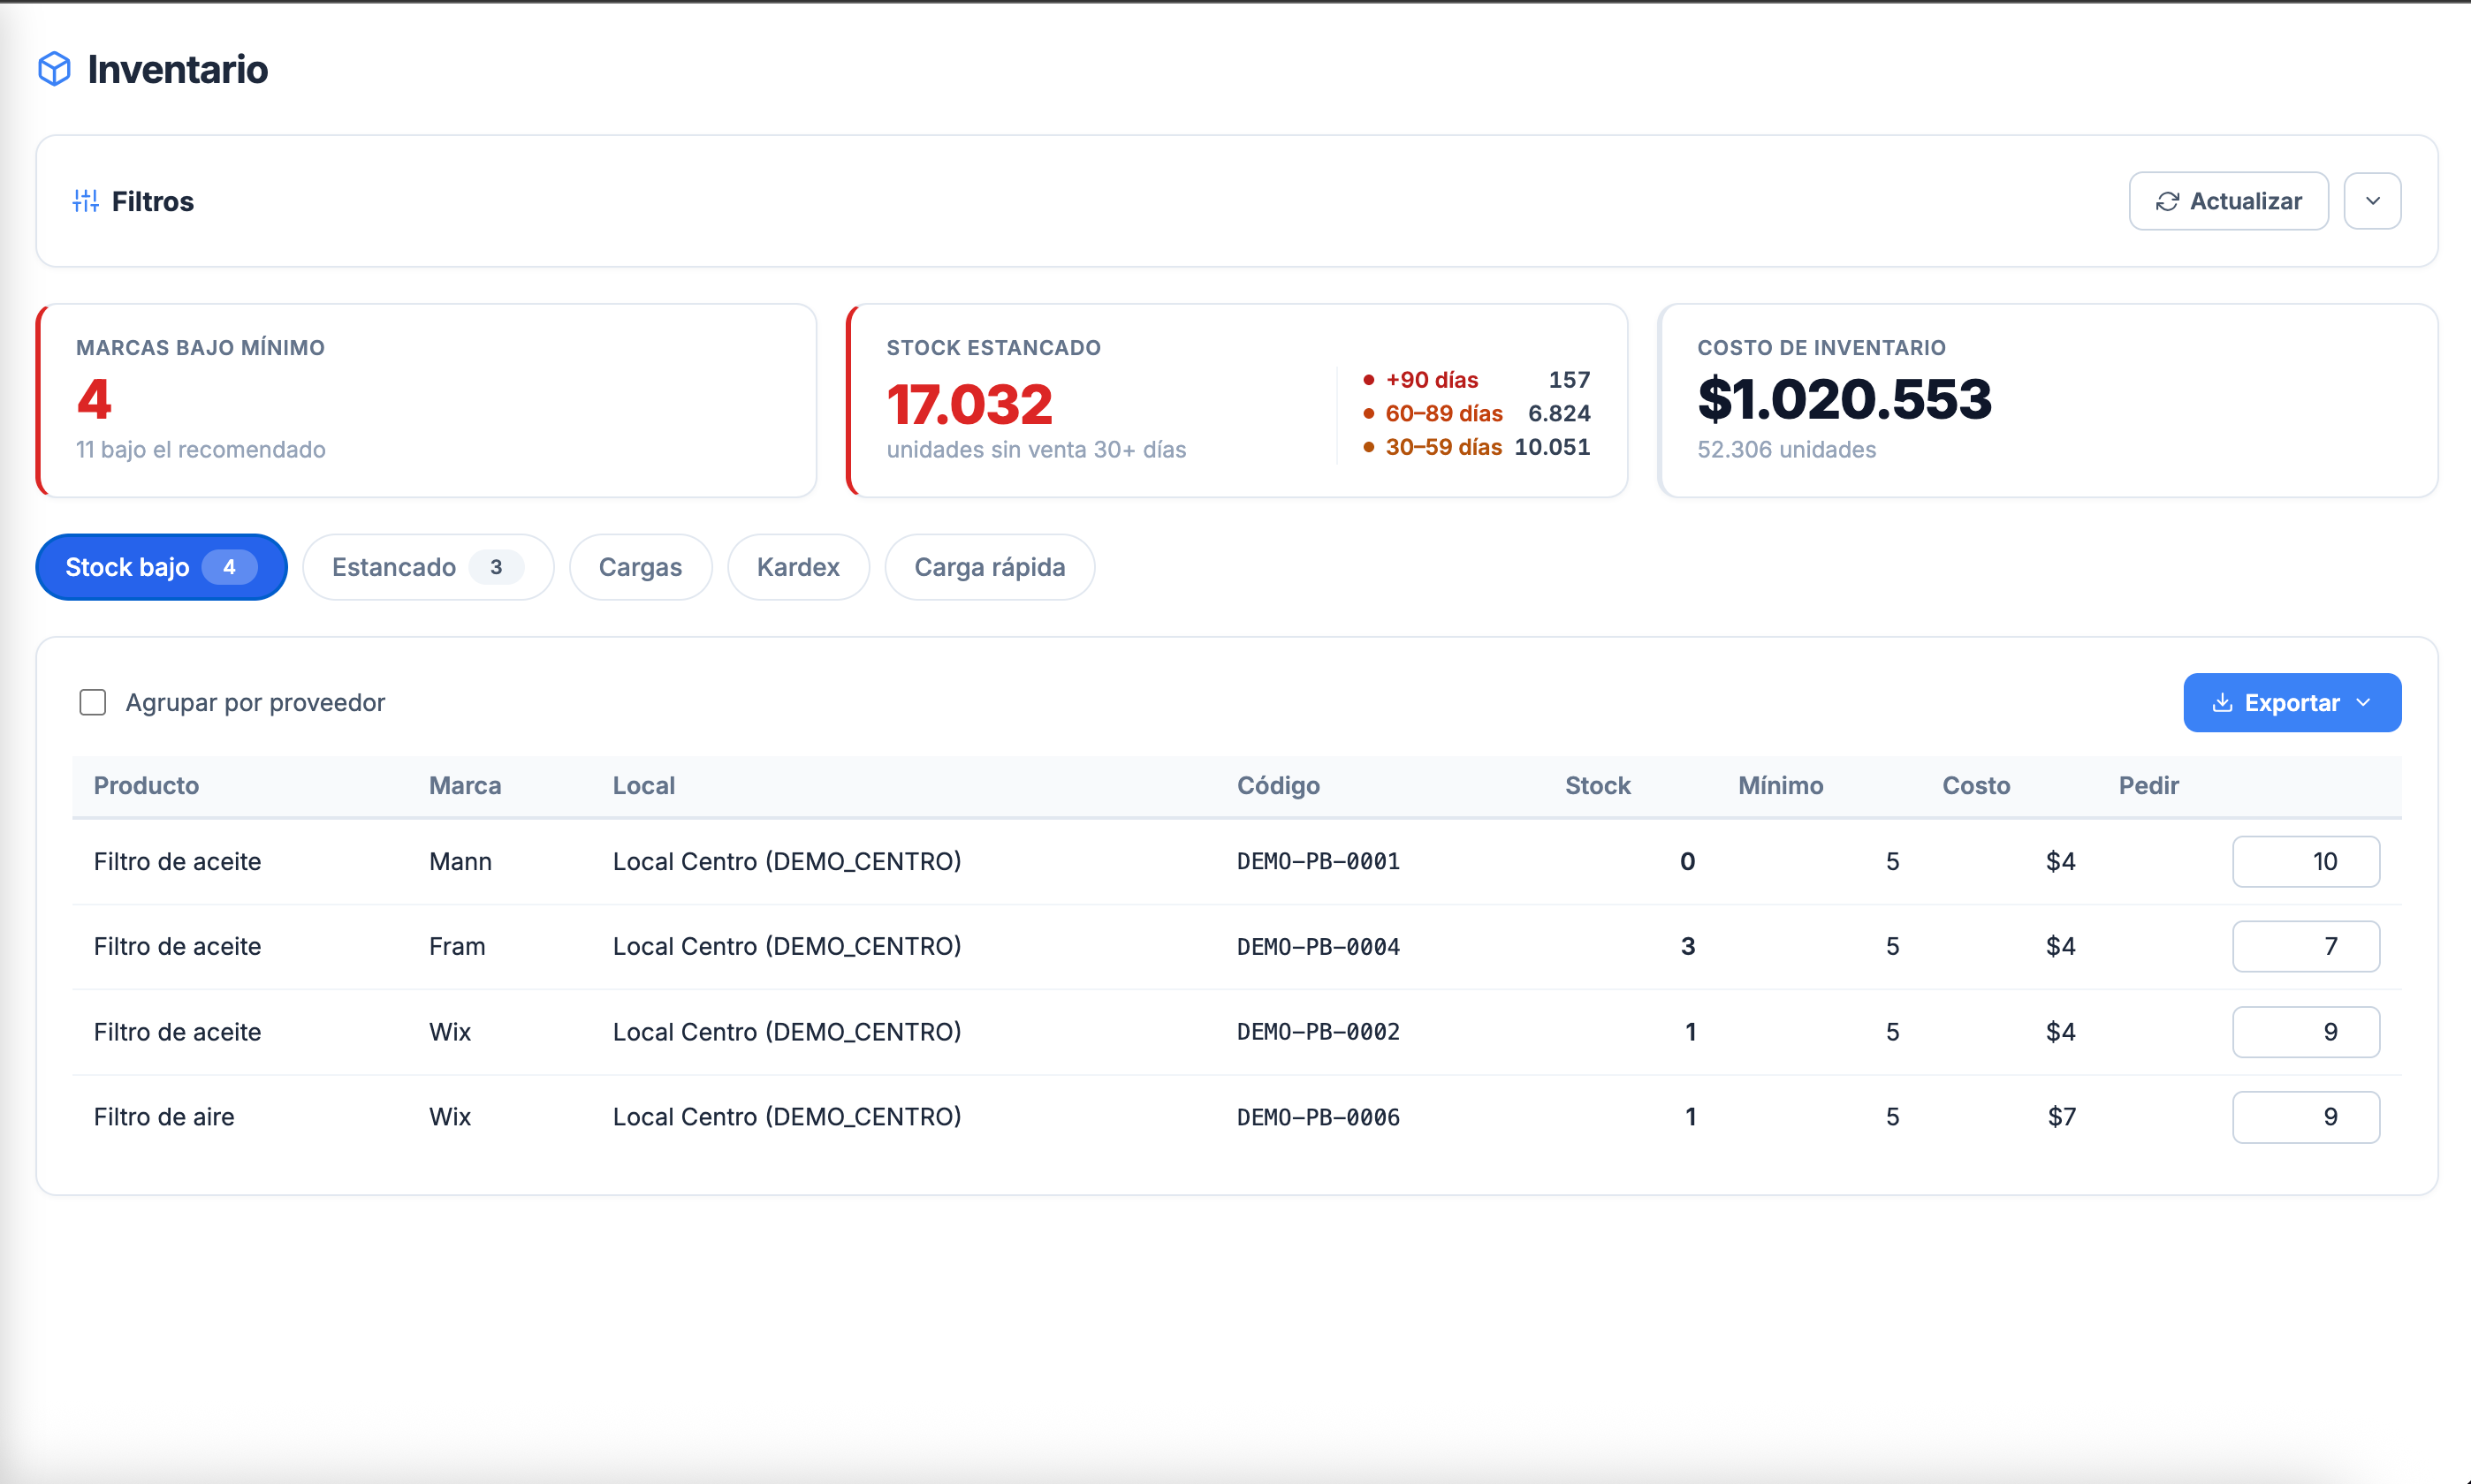This screenshot has height=1484, width=2471.
Task: Click the Inventario cube icon
Action: (x=54, y=69)
